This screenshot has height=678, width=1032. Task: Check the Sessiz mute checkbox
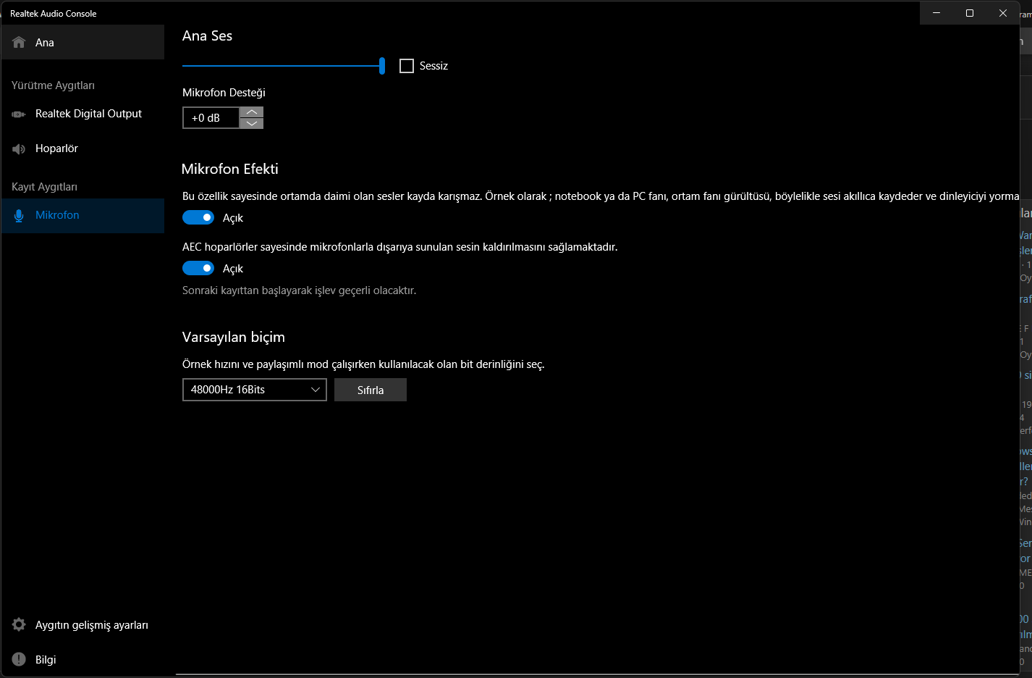coord(407,66)
